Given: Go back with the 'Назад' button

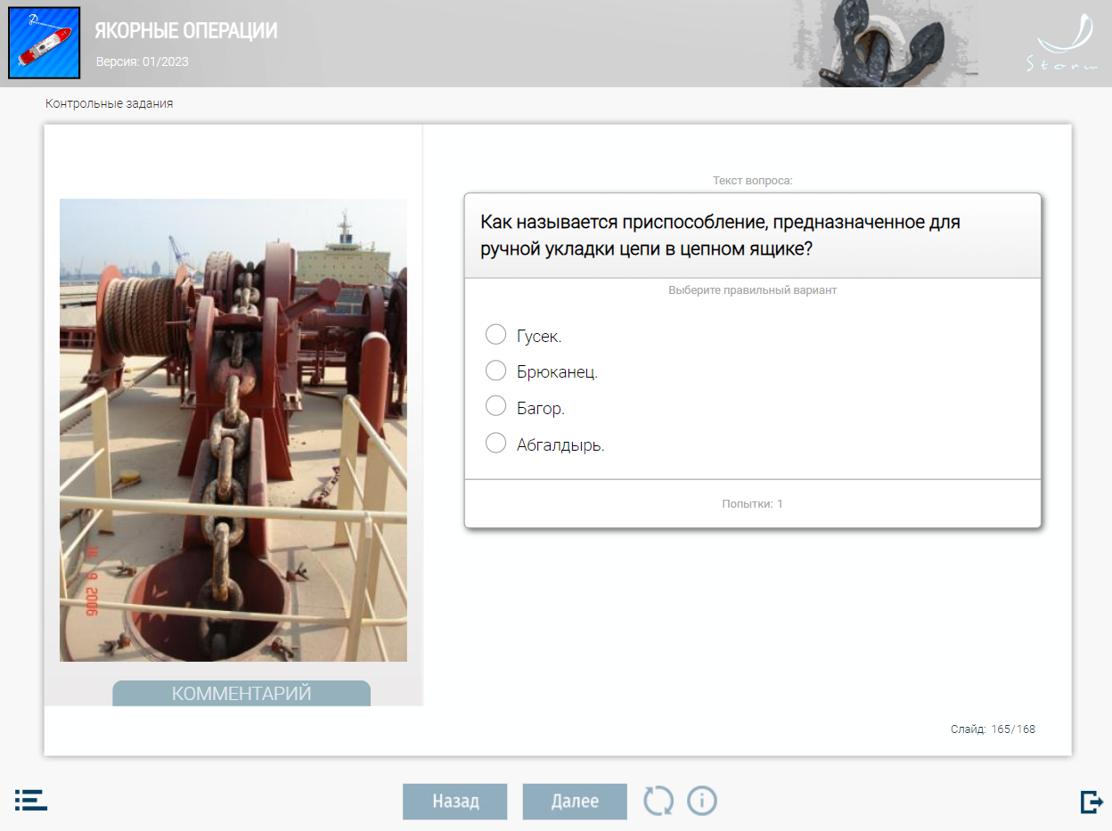Looking at the screenshot, I should tap(455, 802).
